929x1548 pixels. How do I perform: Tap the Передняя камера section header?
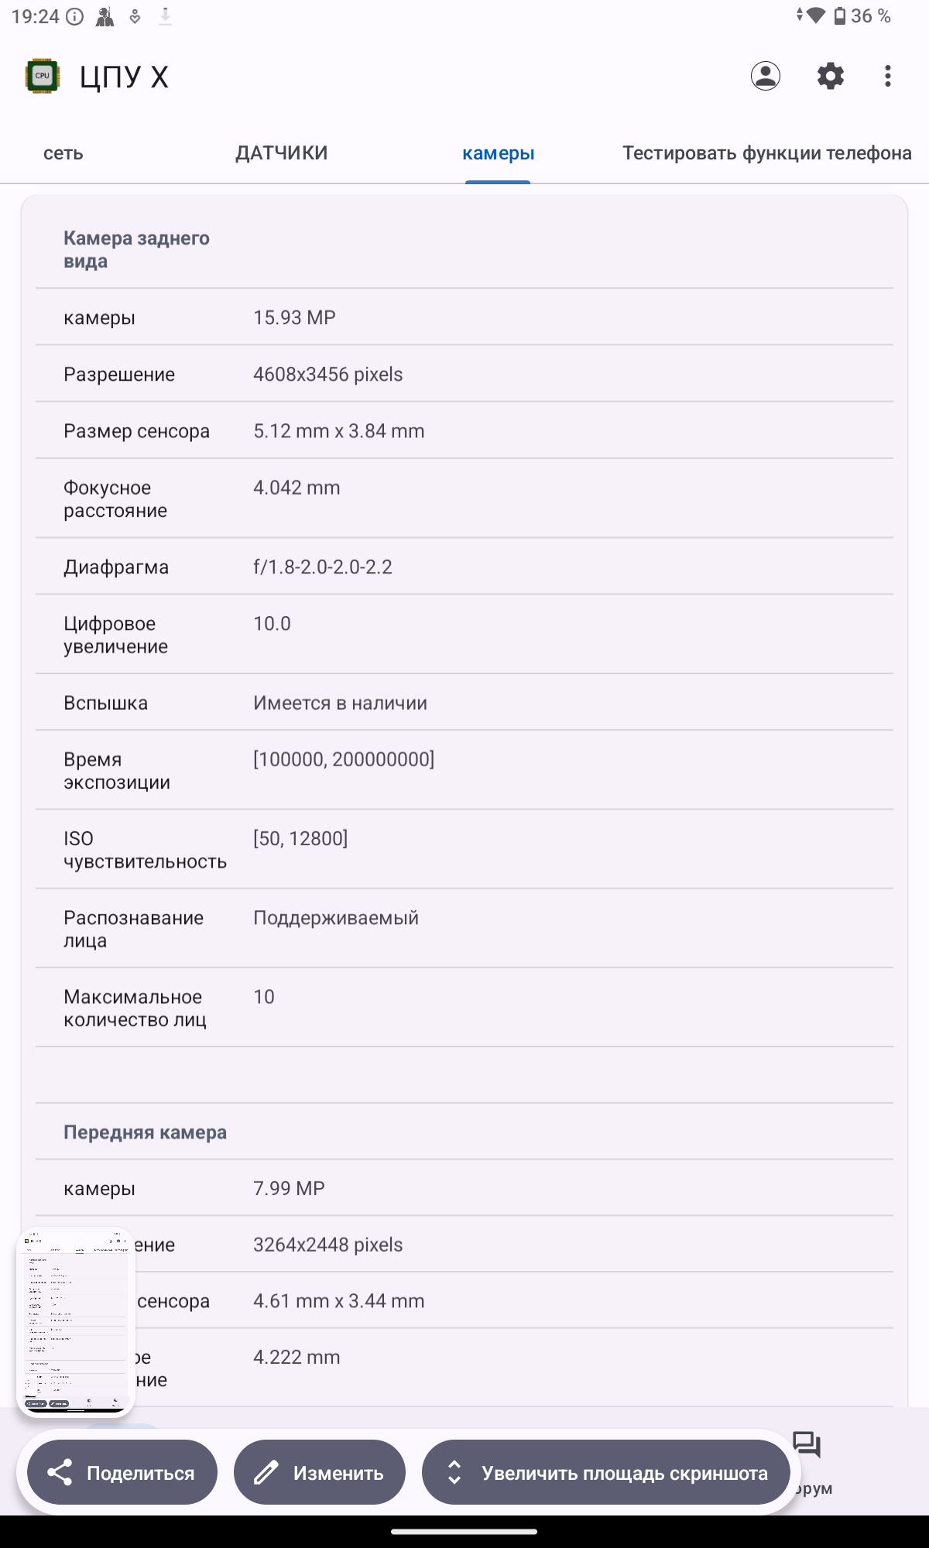[146, 1132]
